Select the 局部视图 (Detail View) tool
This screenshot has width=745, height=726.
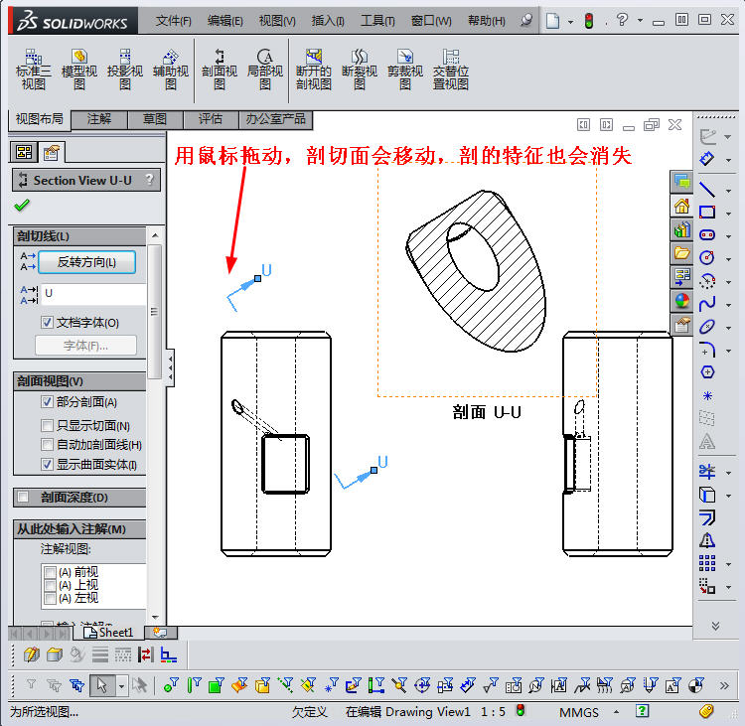(265, 70)
